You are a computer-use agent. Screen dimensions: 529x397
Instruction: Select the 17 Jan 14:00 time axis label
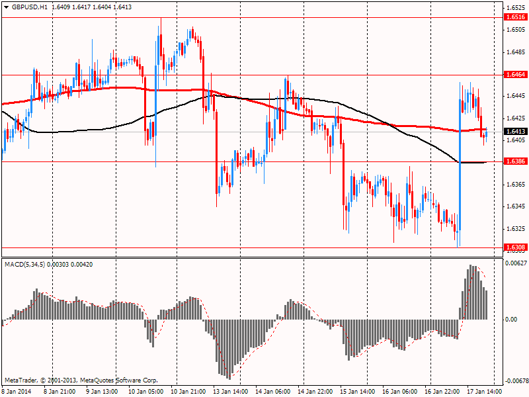485,392
